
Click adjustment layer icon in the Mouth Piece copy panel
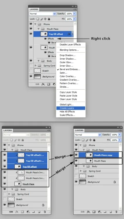(x=99, y=212)
